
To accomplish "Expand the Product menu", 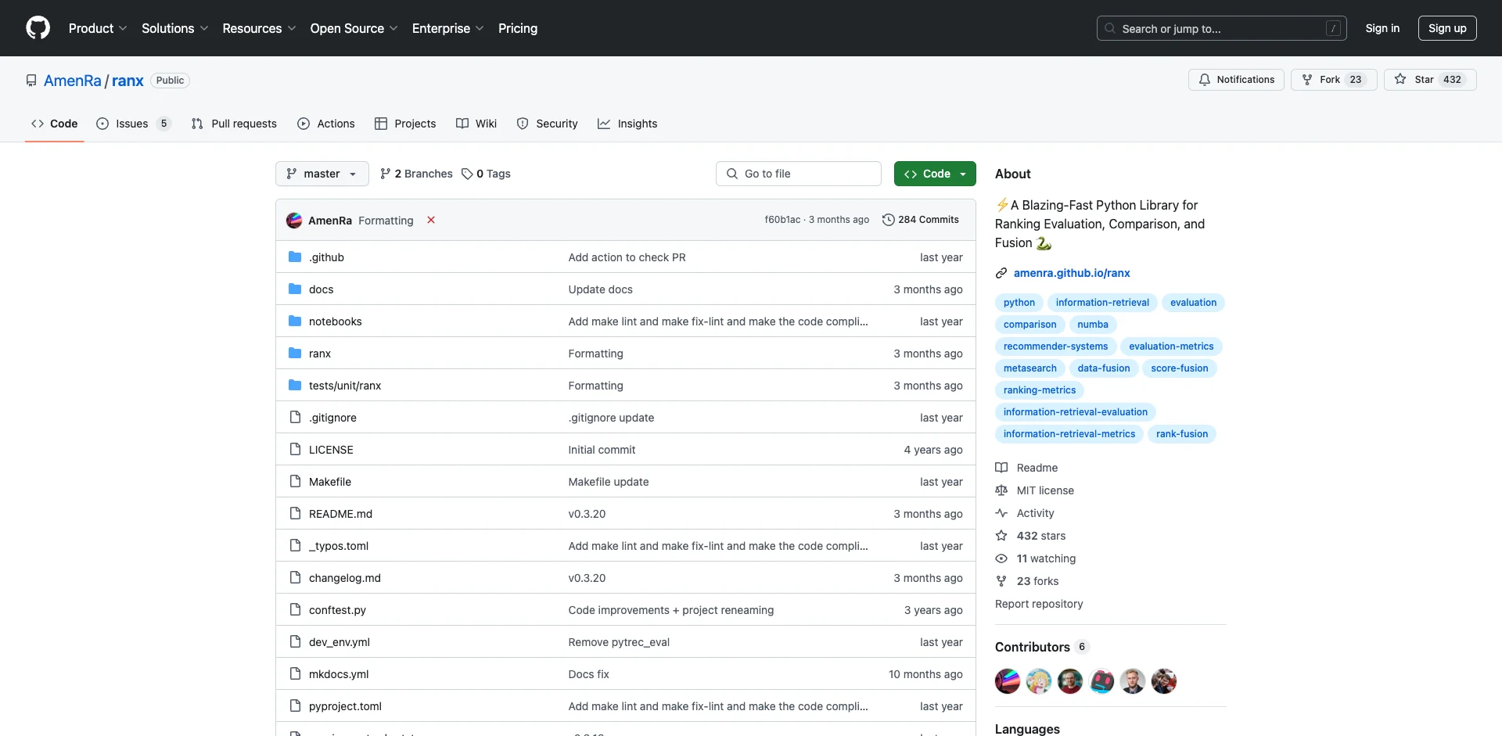I will coord(98,28).
